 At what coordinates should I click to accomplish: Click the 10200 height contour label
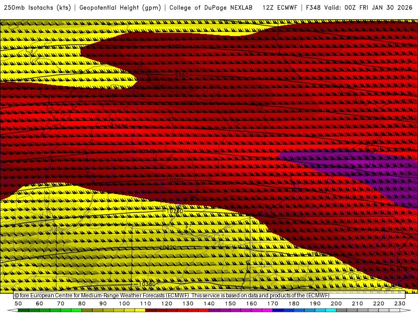tap(175, 180)
